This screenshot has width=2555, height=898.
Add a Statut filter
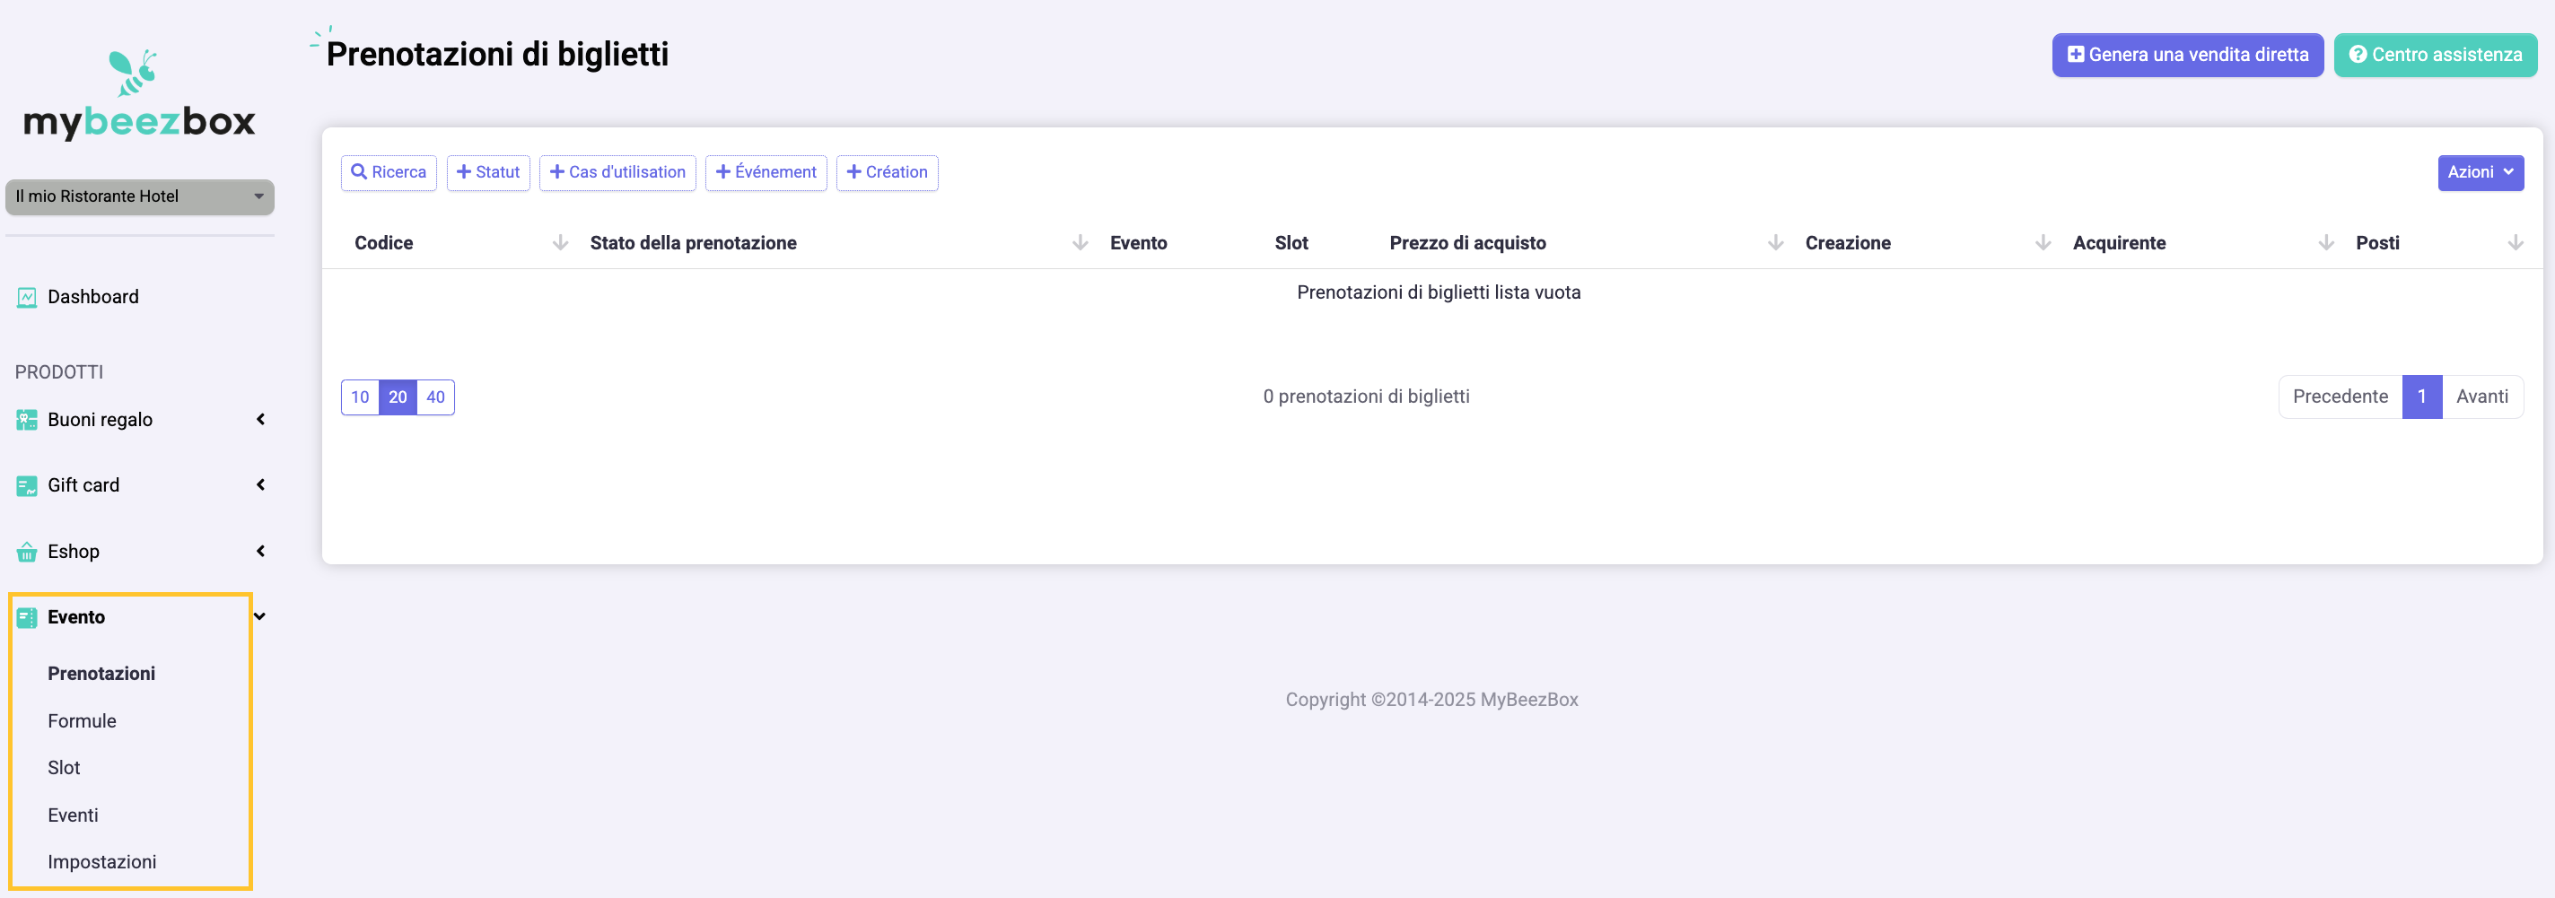488,172
